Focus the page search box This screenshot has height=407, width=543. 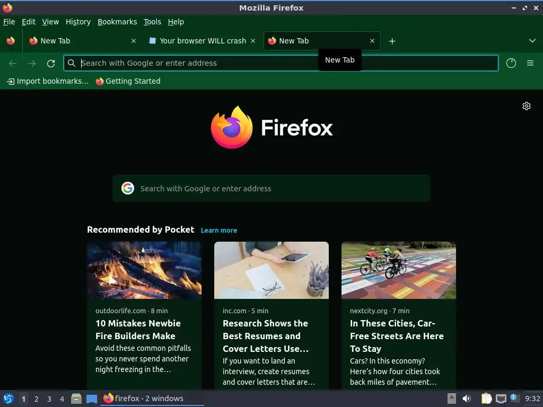[x=271, y=188]
